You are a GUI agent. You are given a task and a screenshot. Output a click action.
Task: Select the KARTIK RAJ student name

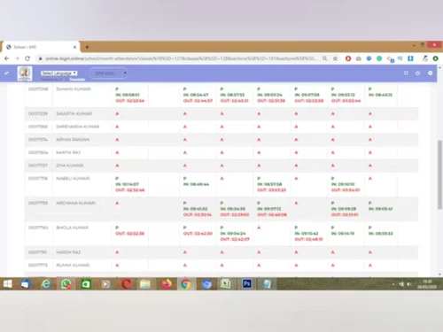[68, 152]
